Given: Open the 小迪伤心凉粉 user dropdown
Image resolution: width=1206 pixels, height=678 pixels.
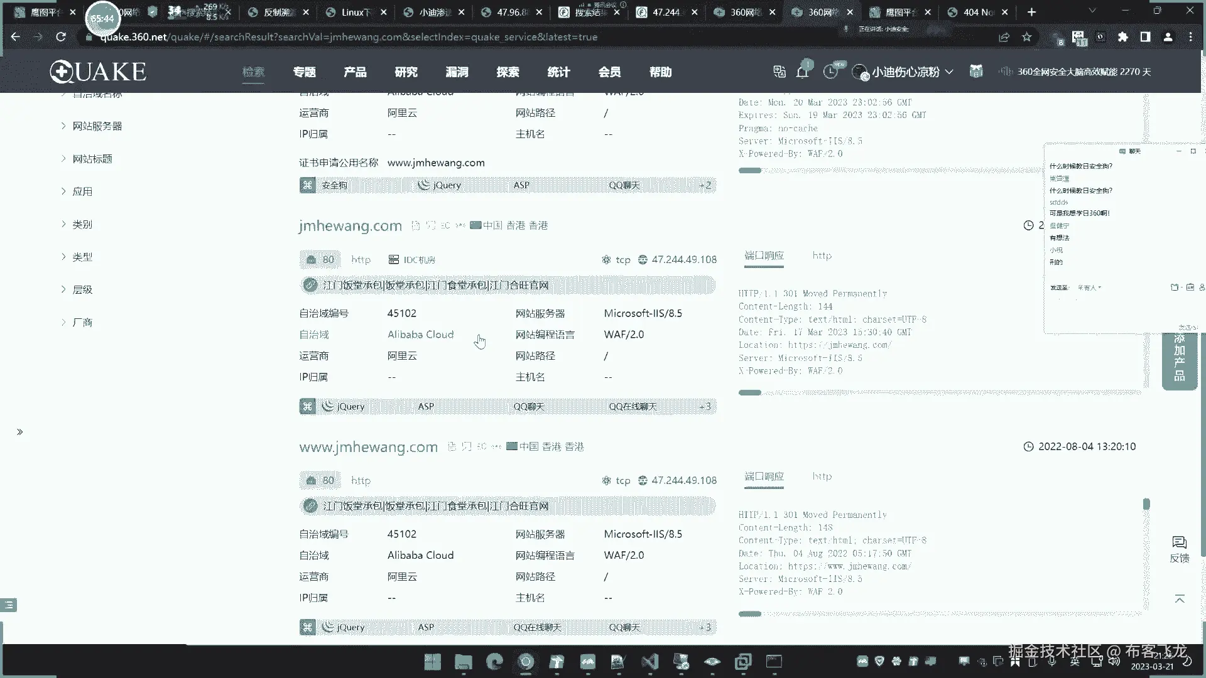Looking at the screenshot, I should (905, 72).
